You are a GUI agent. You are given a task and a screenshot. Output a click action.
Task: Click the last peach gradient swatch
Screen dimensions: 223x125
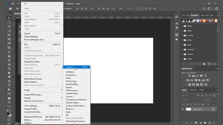216,21
